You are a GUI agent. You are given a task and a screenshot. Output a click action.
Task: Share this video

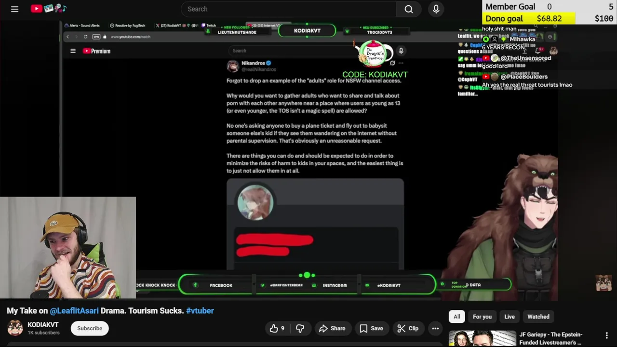(x=332, y=328)
